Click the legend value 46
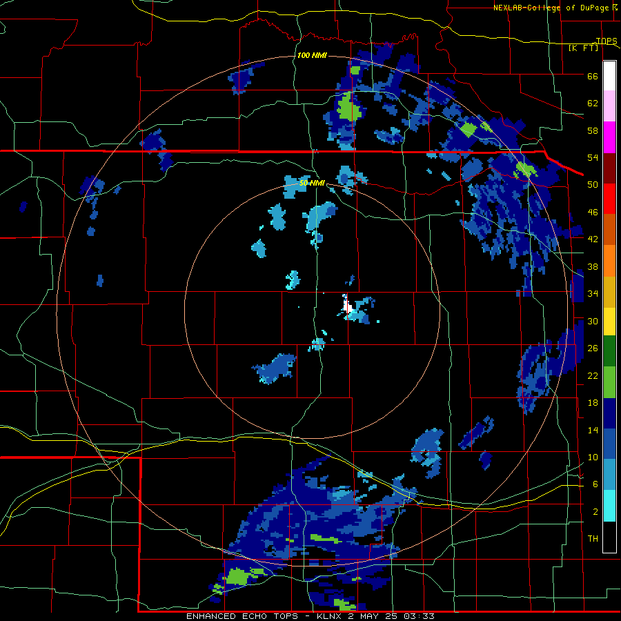621x621 pixels. tap(593, 212)
